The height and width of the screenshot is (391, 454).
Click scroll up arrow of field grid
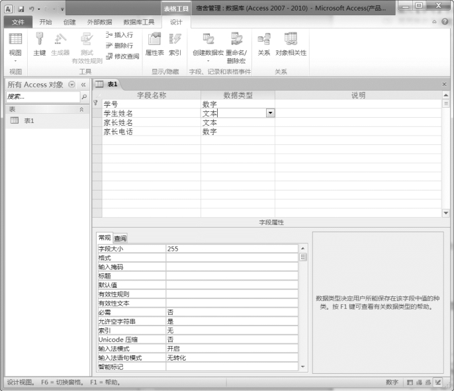[446, 95]
